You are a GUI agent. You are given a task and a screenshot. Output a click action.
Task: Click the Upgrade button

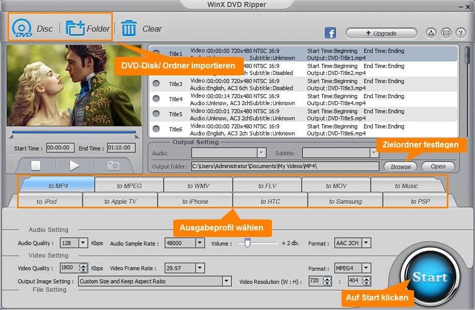point(381,33)
